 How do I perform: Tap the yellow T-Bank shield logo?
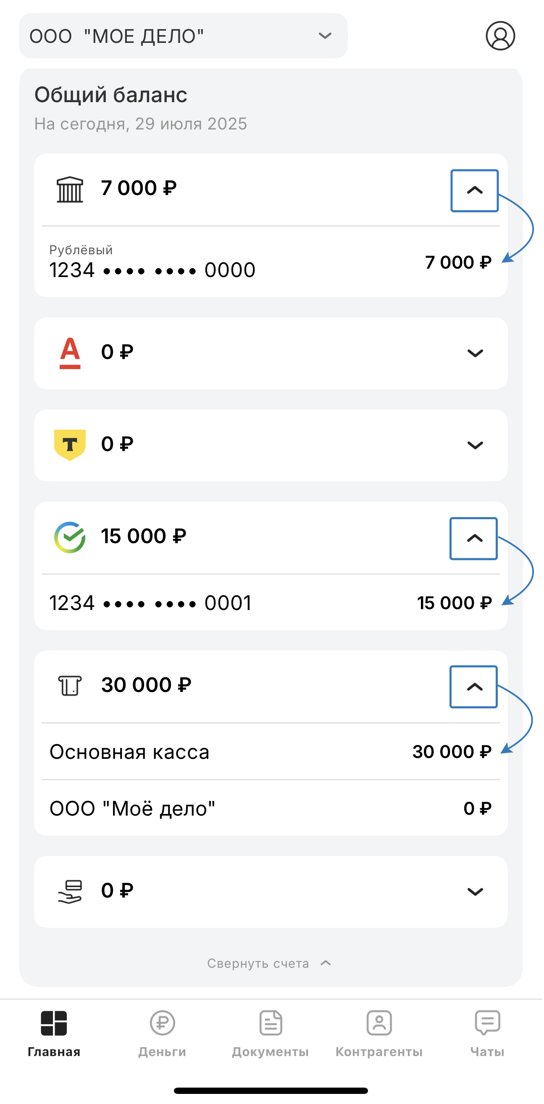pyautogui.click(x=70, y=445)
